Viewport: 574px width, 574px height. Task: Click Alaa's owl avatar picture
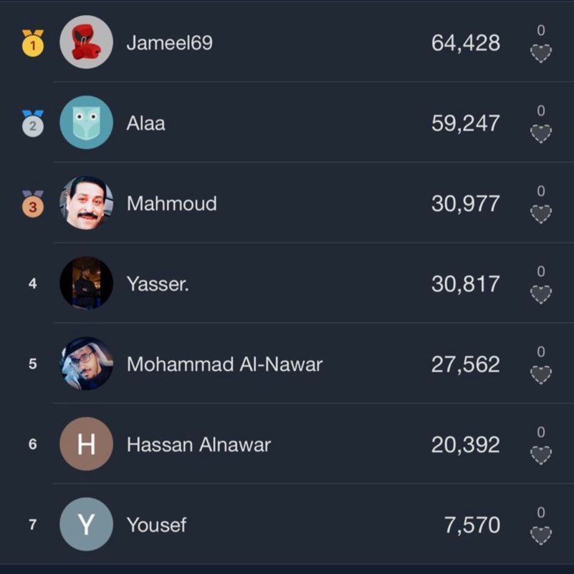[86, 123]
